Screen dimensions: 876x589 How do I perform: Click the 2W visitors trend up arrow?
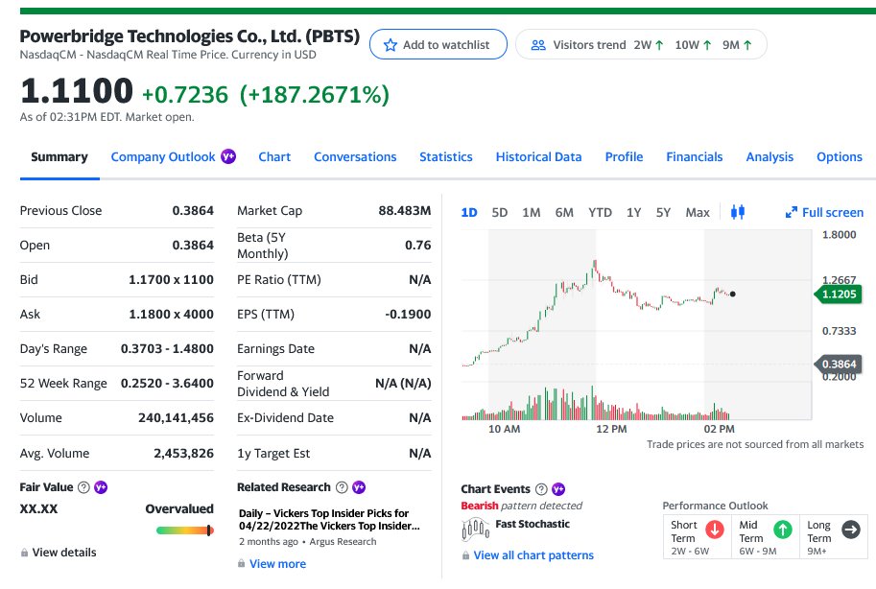tap(659, 45)
